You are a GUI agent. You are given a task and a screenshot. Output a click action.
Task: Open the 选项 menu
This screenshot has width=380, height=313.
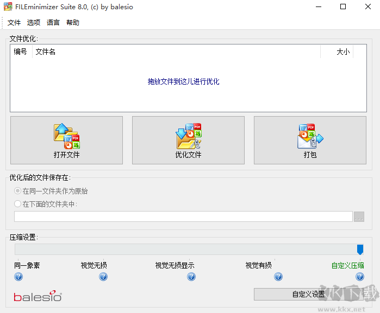(34, 23)
